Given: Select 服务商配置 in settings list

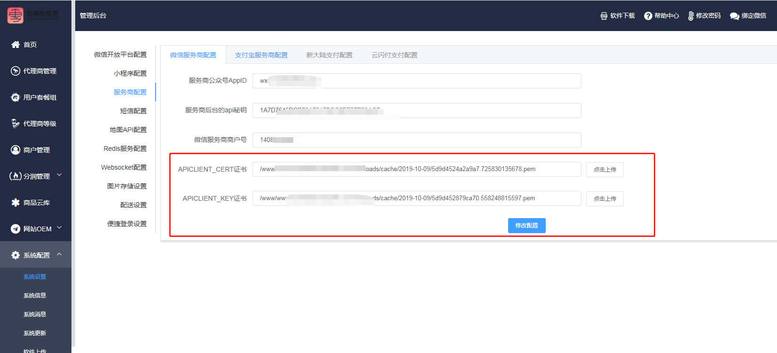Looking at the screenshot, I should click(x=130, y=92).
